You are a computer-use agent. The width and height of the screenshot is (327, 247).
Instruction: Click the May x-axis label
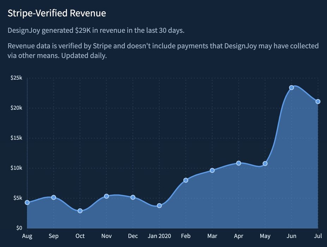265,236
